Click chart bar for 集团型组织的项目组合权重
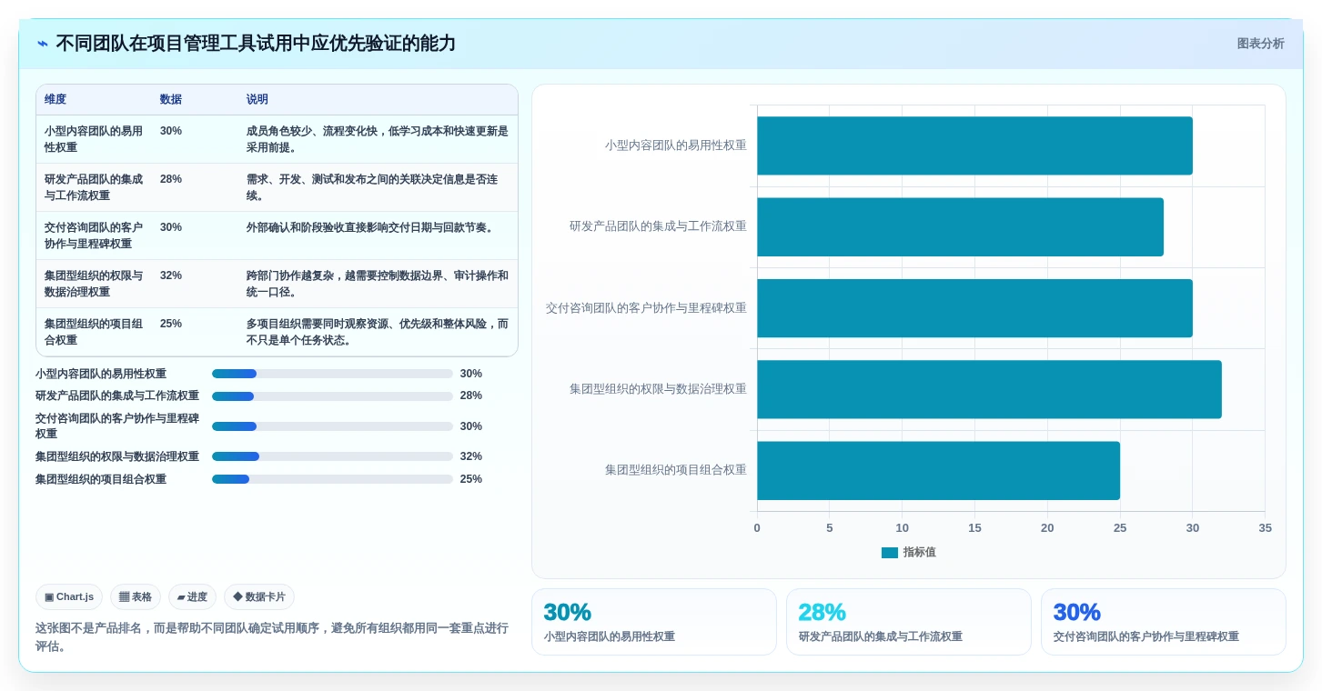The image size is (1322, 691). point(938,471)
